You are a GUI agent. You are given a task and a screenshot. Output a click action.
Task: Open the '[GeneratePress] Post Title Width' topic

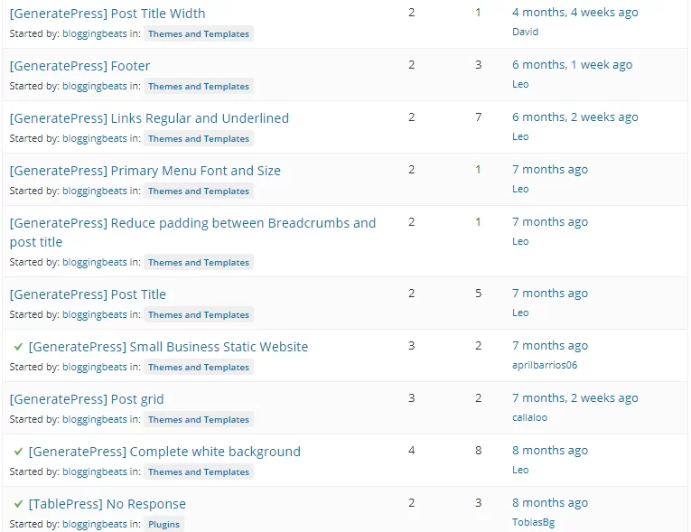point(107,14)
